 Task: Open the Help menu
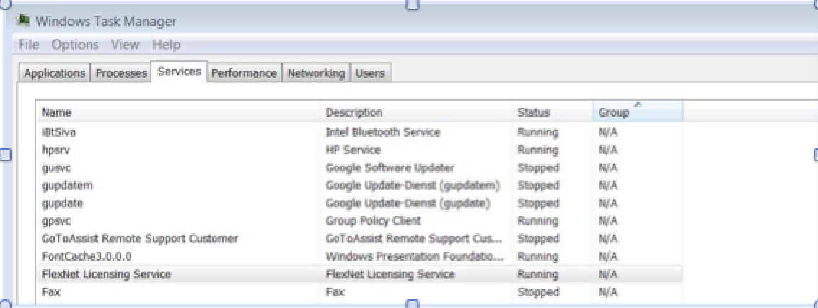tap(167, 45)
